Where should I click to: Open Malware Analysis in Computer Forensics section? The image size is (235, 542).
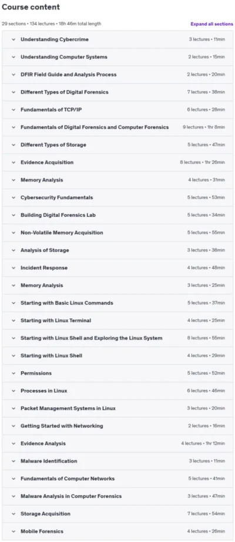click(x=117, y=496)
